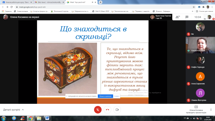Turn on the camera button
The image size is (215, 121).
pos(117,110)
